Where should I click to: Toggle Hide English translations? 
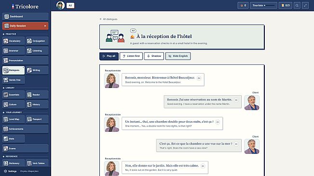(x=178, y=56)
